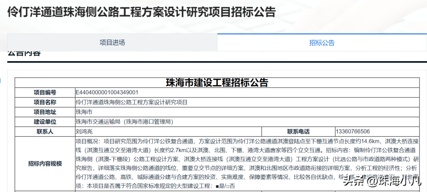Click 珠海市交通运输局（珠海市港口管理局）value

pos(125,122)
